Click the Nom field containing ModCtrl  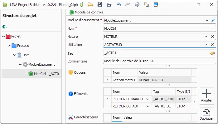click(x=159, y=28)
